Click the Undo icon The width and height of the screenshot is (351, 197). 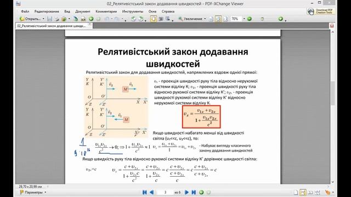pyautogui.click(x=107, y=19)
